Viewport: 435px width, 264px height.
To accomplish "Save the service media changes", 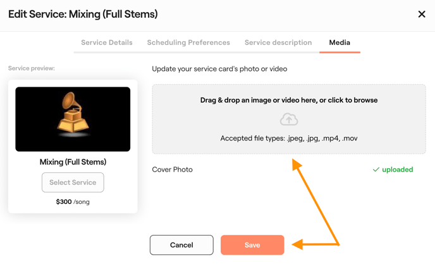I will point(252,245).
